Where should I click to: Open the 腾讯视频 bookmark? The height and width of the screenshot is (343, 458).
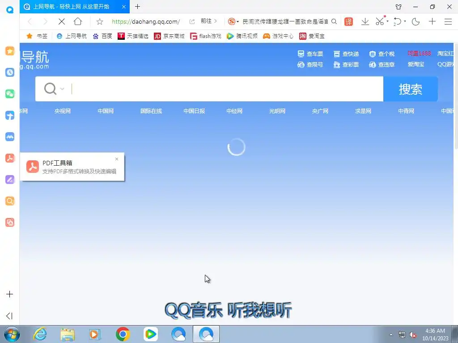pyautogui.click(x=242, y=36)
